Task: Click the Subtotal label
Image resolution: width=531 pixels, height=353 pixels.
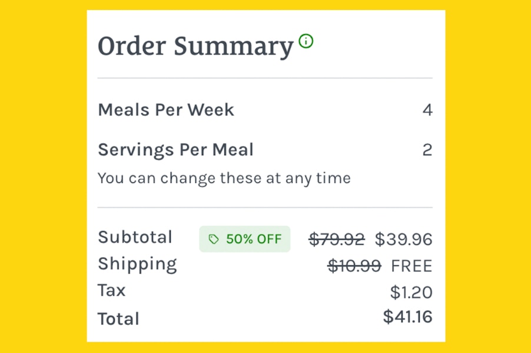Action: click(x=135, y=237)
